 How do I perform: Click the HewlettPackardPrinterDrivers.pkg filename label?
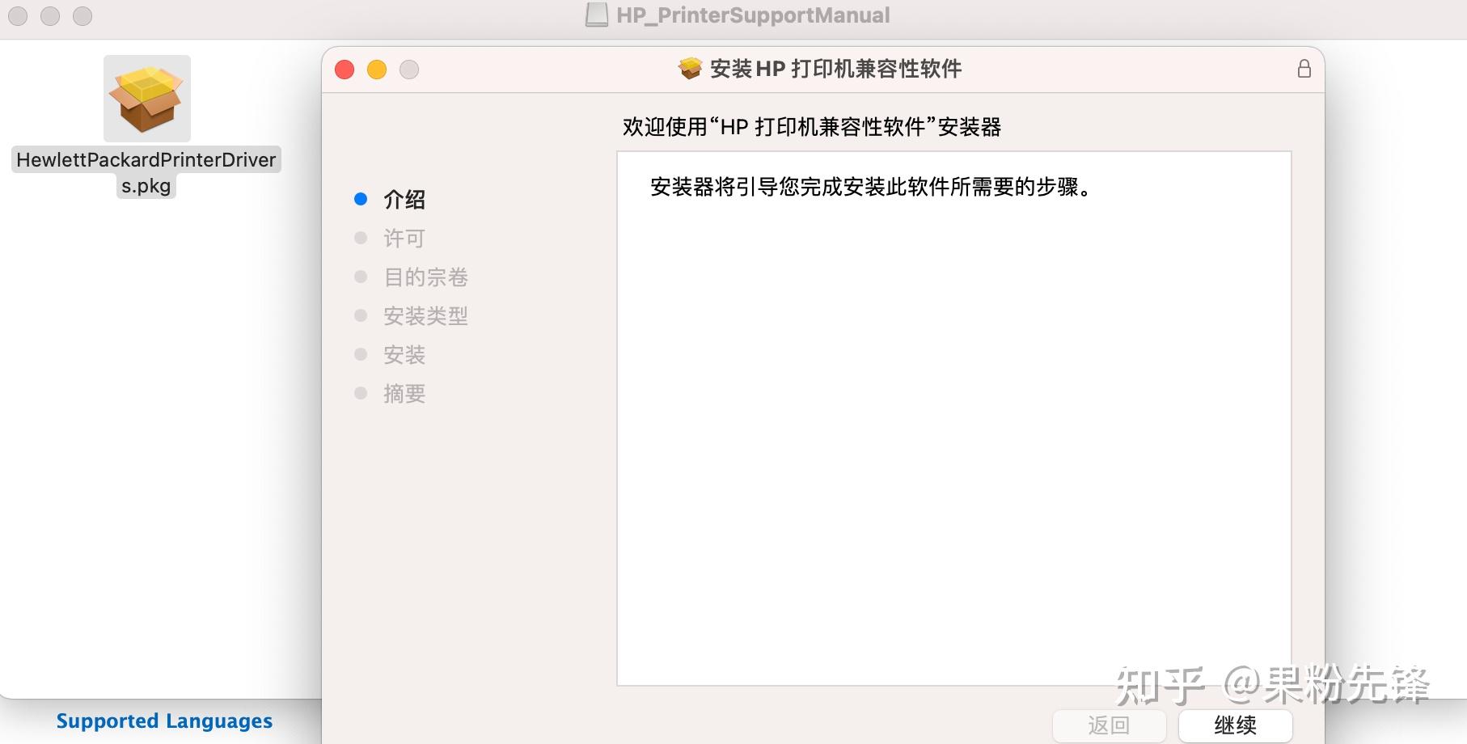point(146,172)
